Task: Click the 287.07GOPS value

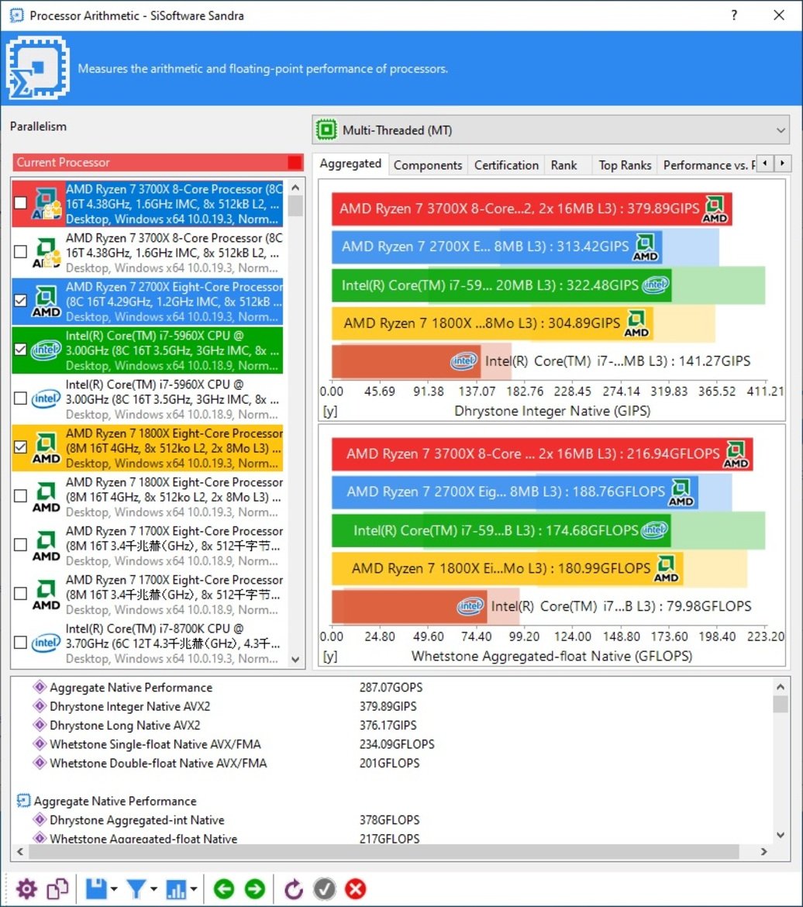Action: pyautogui.click(x=391, y=687)
